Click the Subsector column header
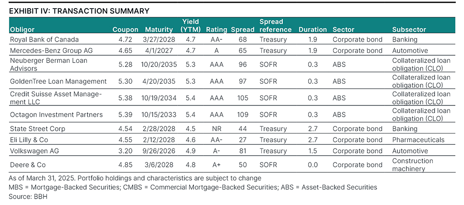Screen dimensions: 464x205 coord(409,29)
